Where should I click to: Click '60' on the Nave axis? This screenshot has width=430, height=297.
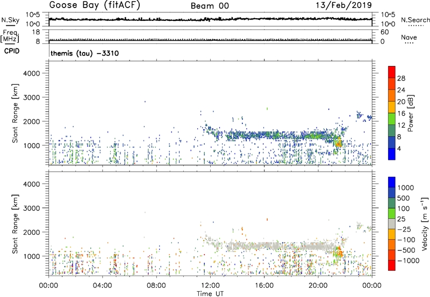384,32
